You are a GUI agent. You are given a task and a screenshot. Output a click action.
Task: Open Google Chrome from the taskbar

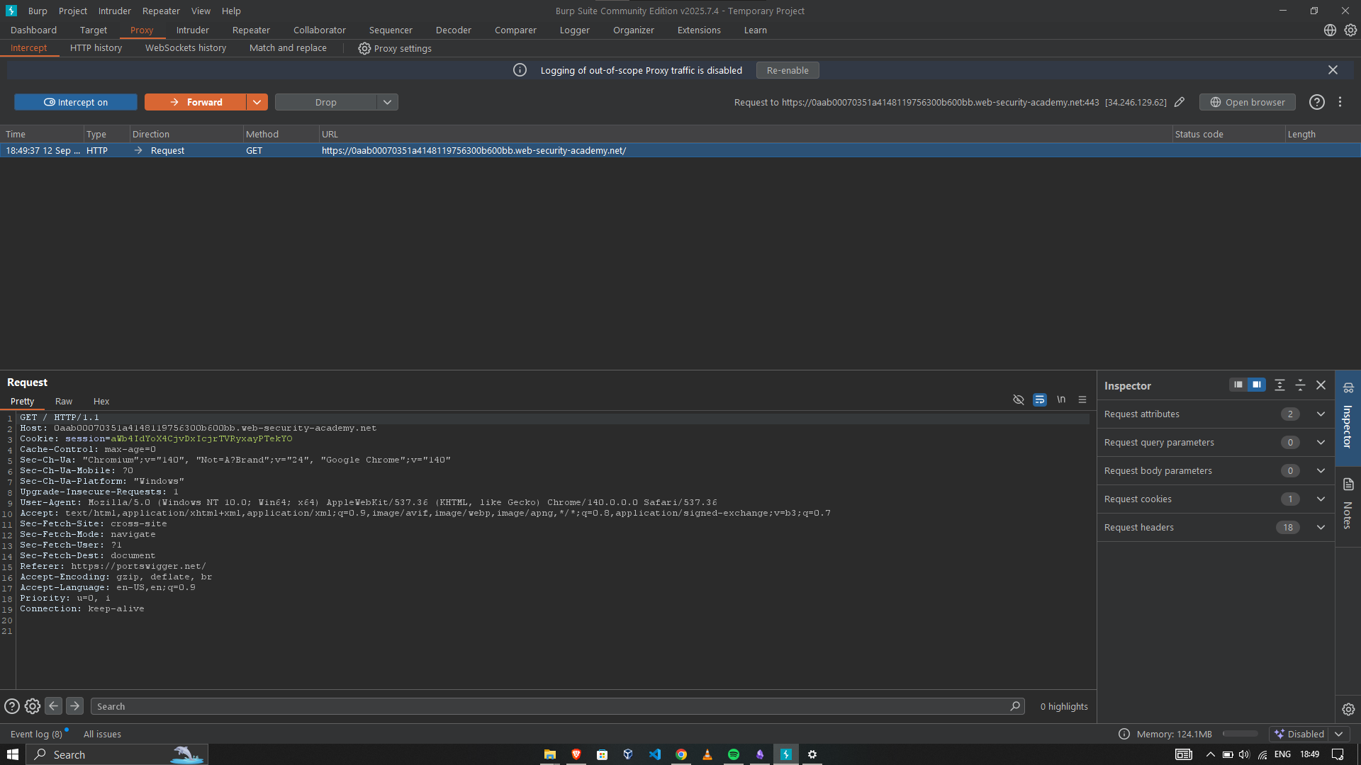[681, 754]
